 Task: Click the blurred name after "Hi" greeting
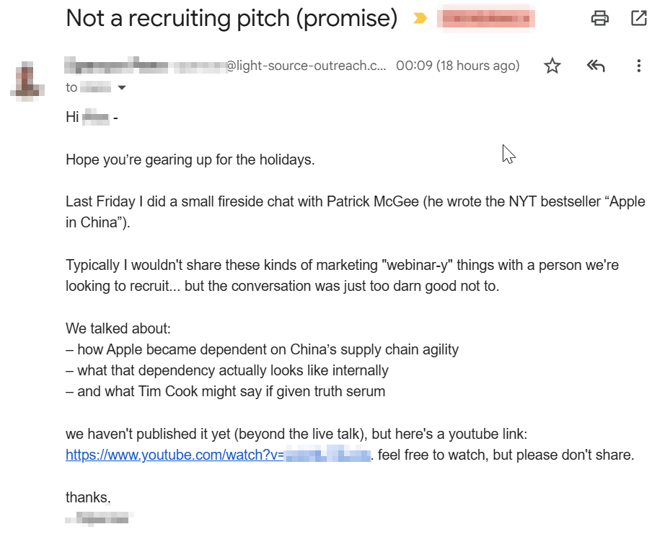point(96,117)
